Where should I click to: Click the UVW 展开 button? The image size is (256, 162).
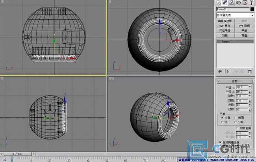coord(225,26)
